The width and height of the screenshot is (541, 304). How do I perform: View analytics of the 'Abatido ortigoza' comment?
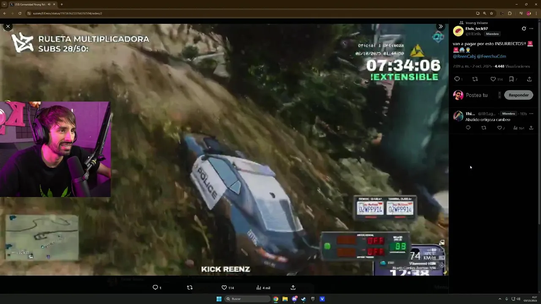pyautogui.click(x=519, y=128)
